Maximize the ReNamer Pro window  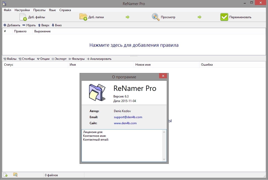click(251, 3)
